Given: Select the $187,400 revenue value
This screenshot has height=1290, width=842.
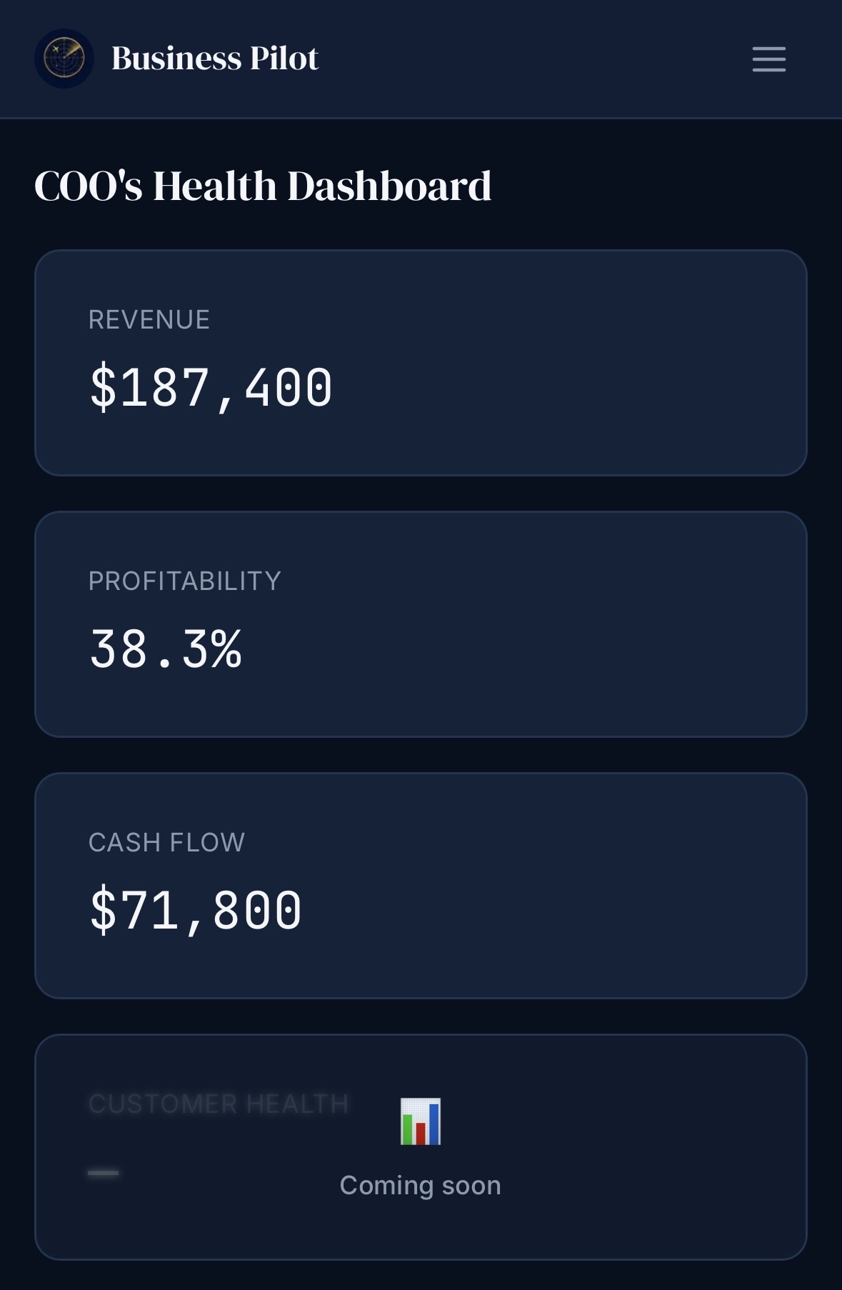Looking at the screenshot, I should click(x=211, y=388).
